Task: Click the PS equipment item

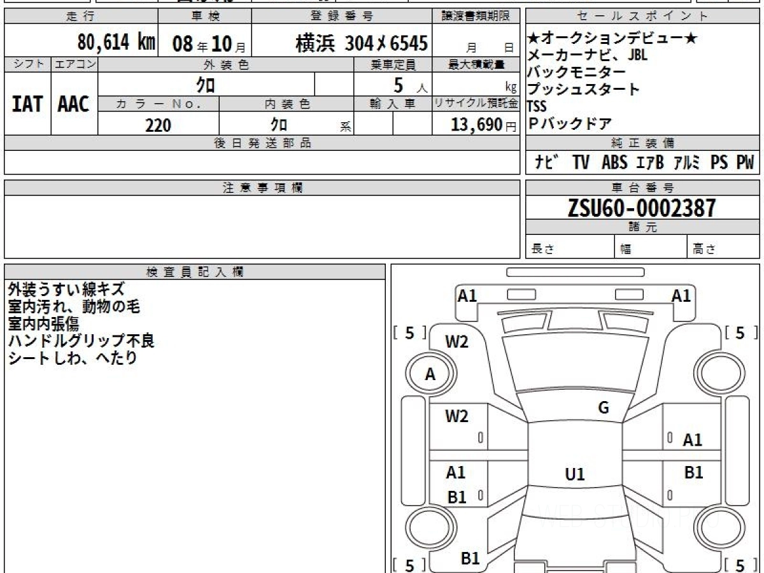Action: pyautogui.click(x=719, y=162)
